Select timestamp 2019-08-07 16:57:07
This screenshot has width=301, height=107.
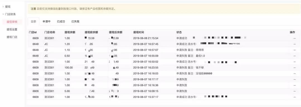[146, 50]
